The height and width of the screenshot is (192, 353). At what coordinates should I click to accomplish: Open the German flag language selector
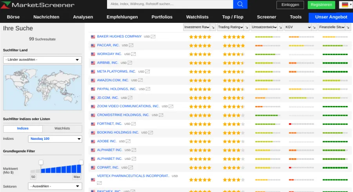point(345,5)
